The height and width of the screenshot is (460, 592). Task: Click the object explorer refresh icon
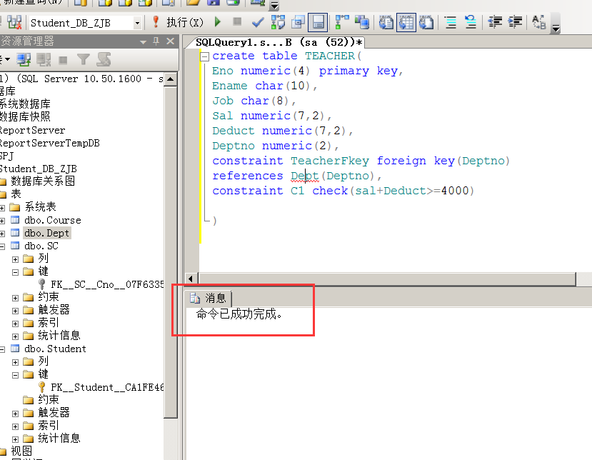coord(104,59)
